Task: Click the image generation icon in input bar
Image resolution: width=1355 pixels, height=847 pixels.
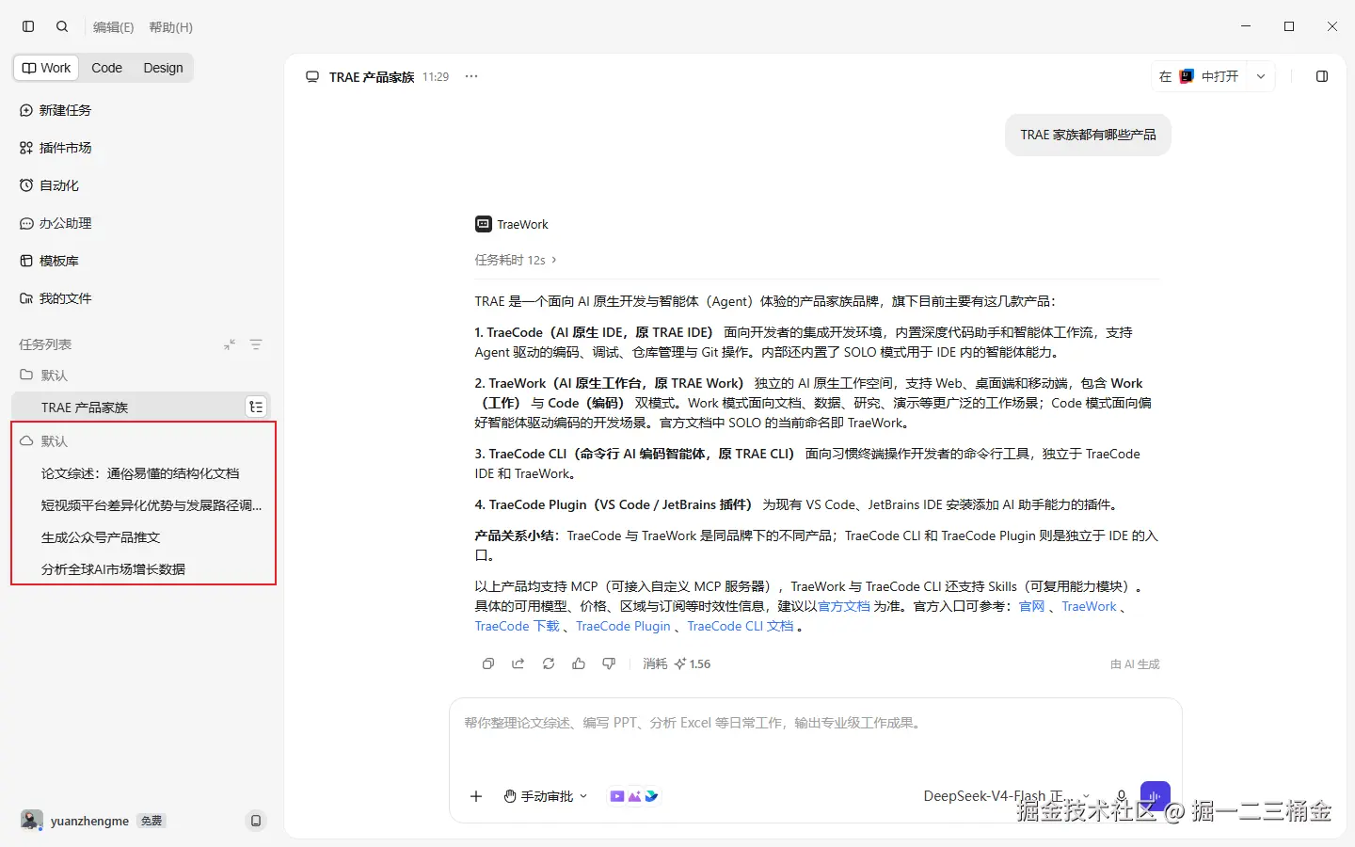Action: click(634, 796)
